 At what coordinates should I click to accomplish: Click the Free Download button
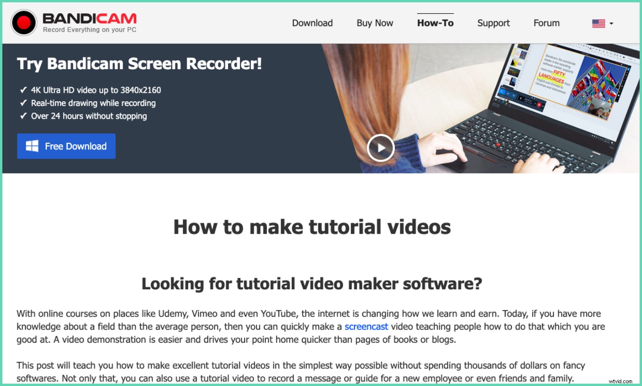point(66,146)
